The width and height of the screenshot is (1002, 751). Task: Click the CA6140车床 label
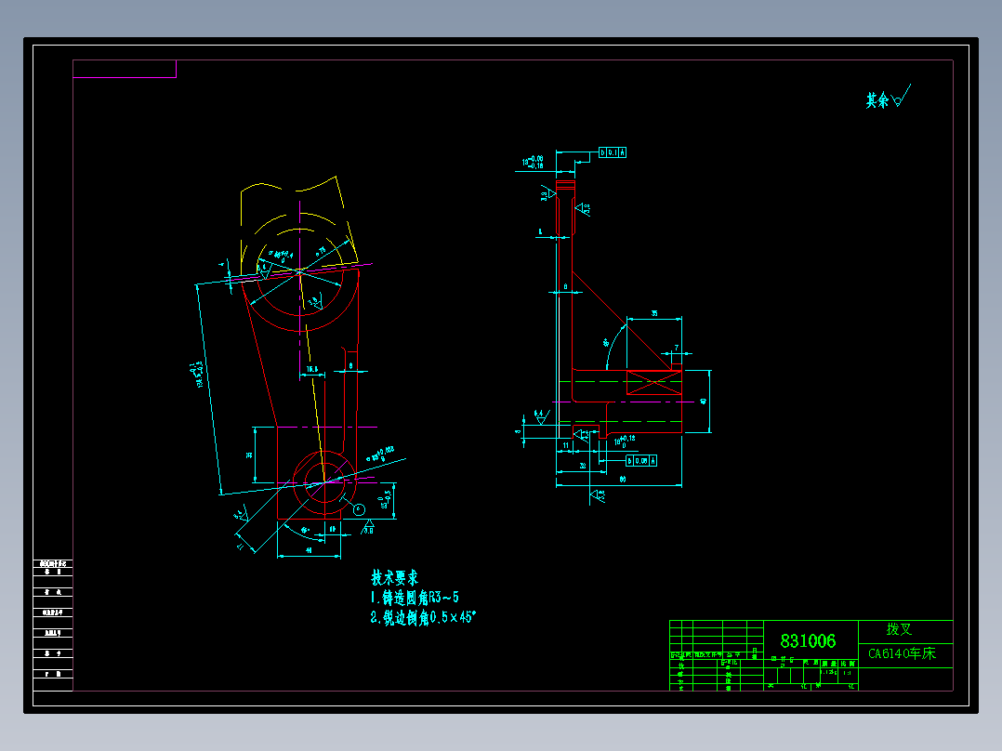(x=902, y=653)
